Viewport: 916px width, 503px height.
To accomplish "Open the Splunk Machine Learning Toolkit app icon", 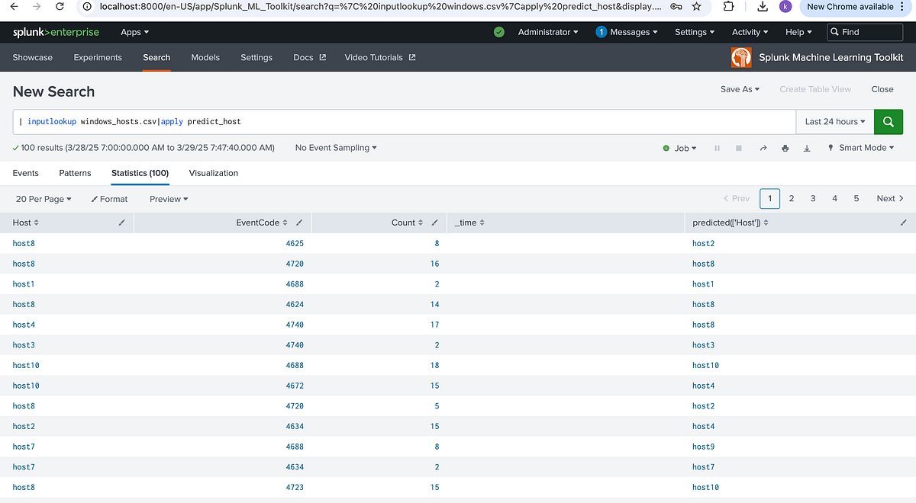I will tap(740, 56).
